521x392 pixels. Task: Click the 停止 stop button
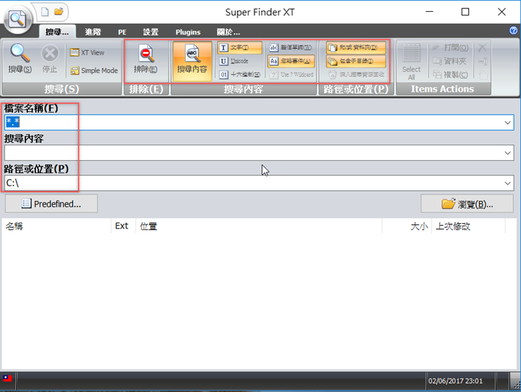click(x=50, y=59)
